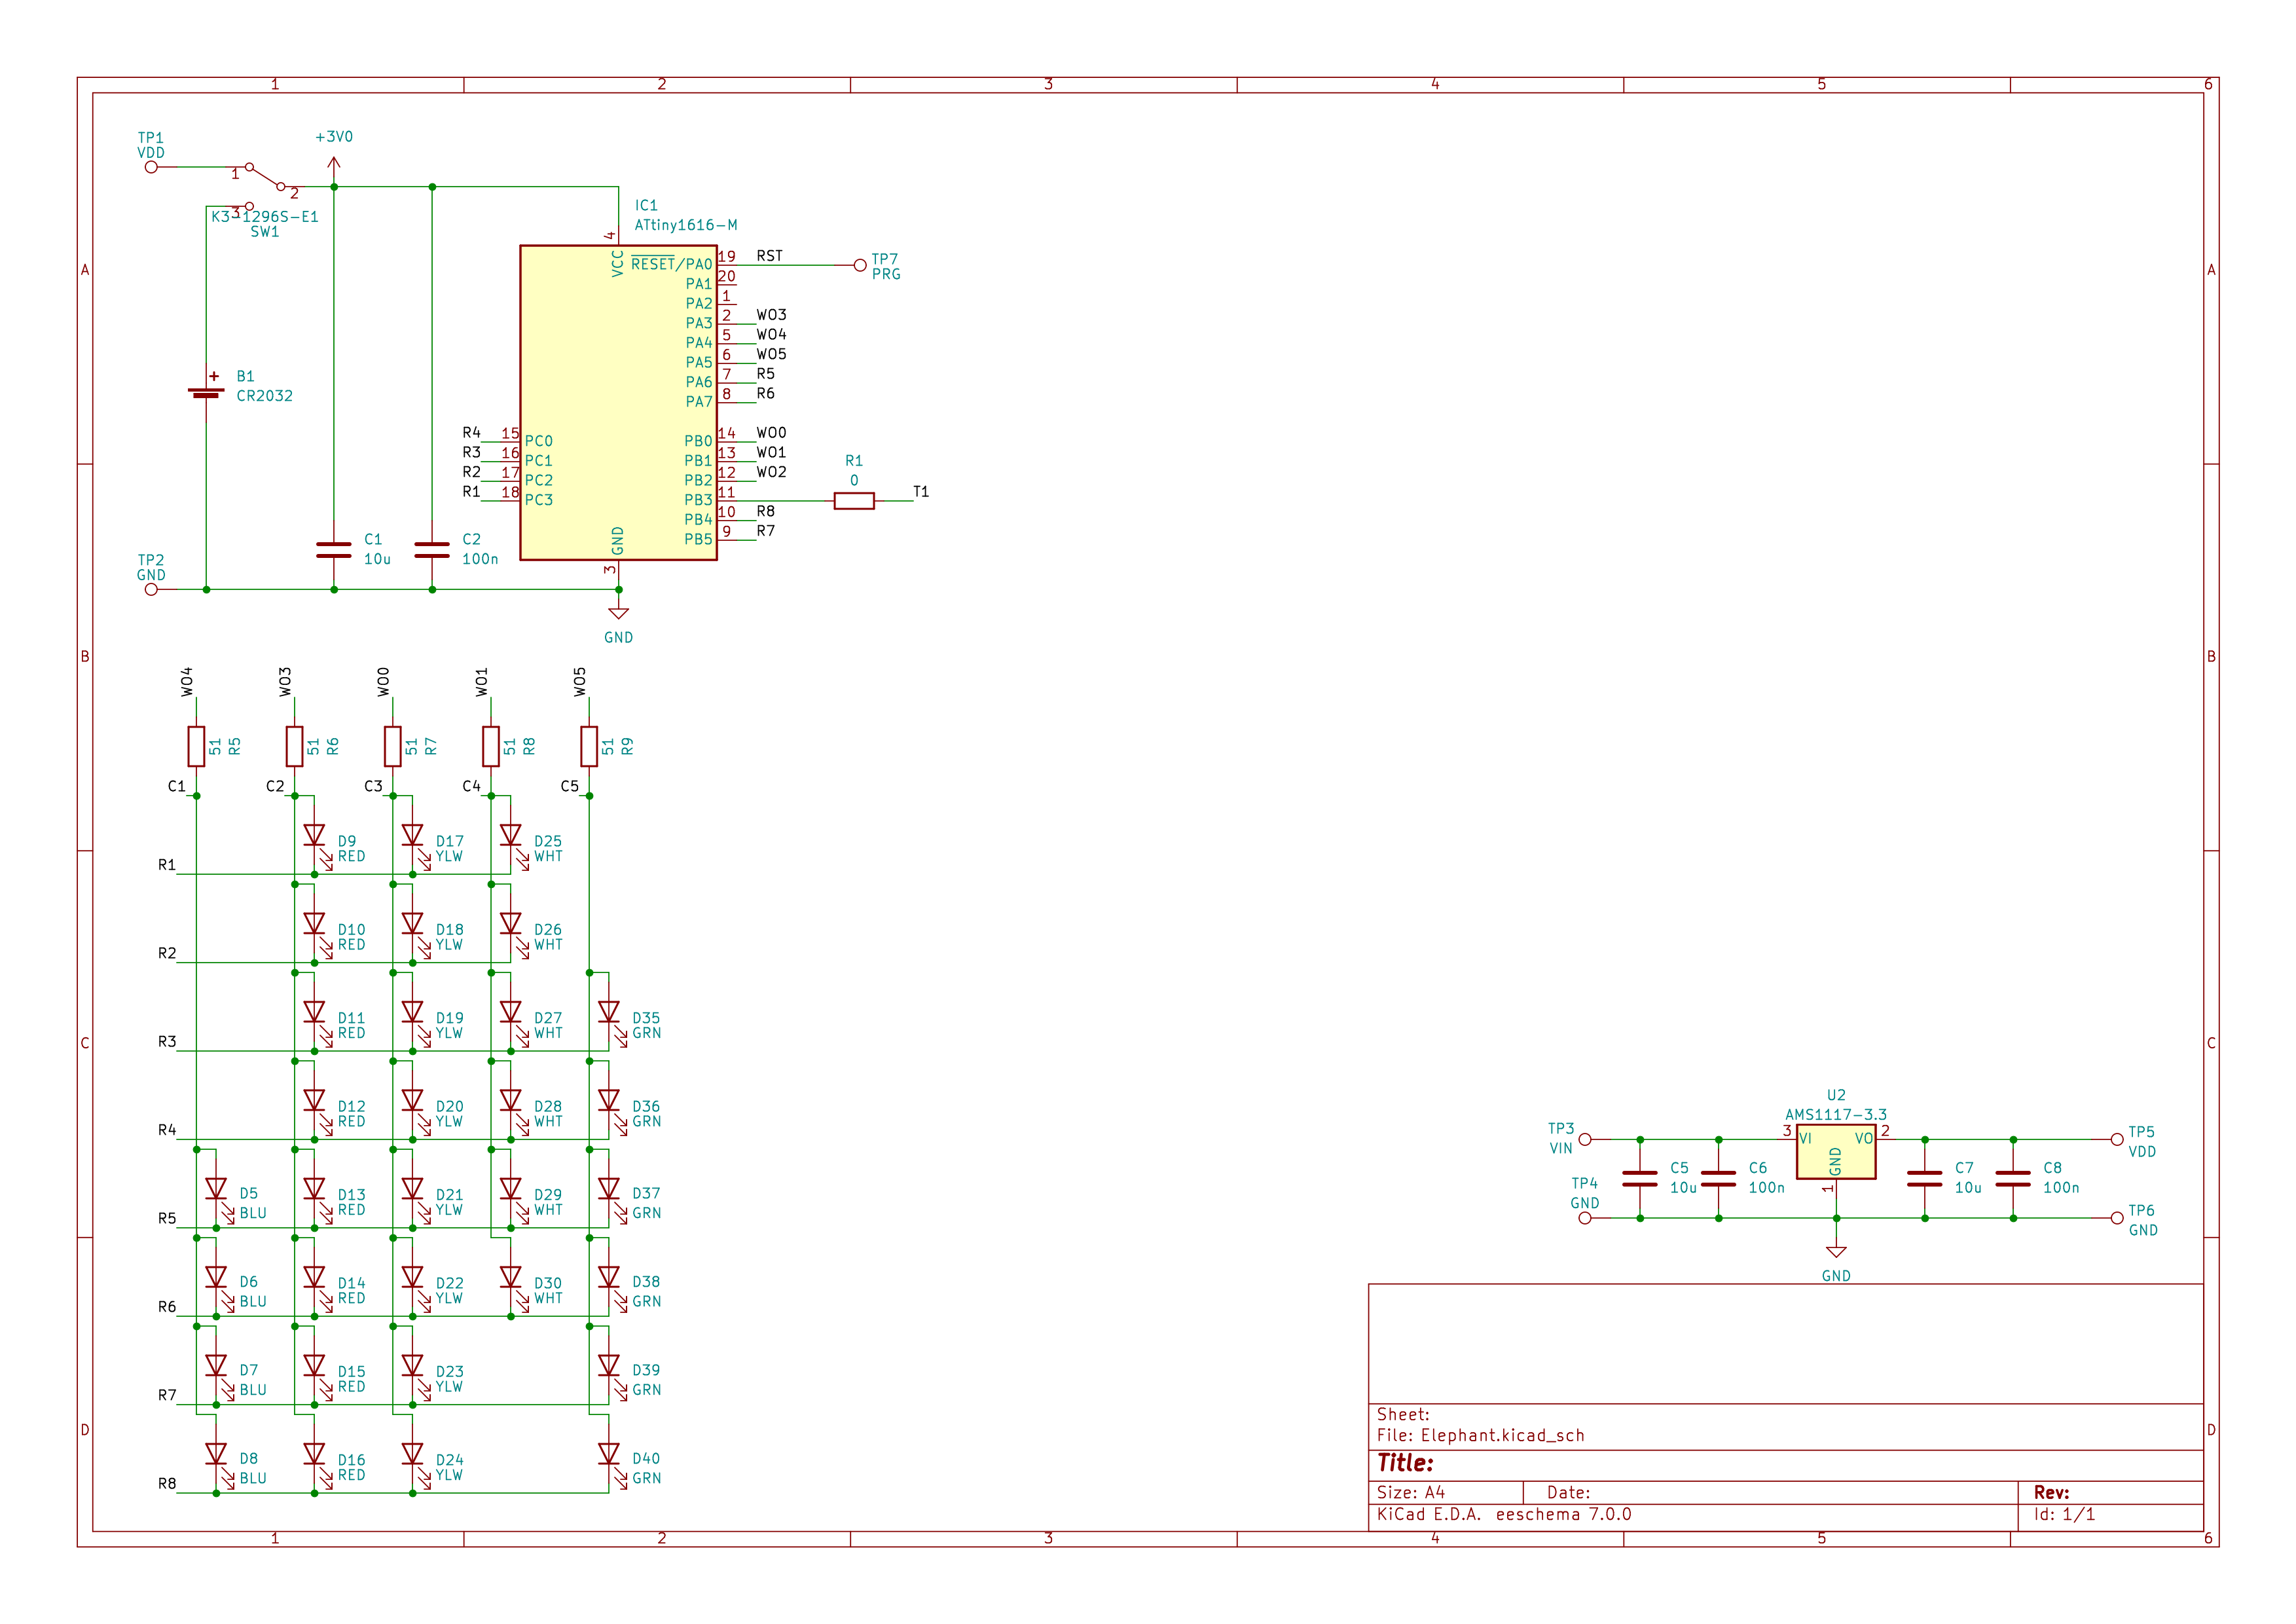Click the R5 51-ohm resistor on WO4
The width and height of the screenshot is (2296, 1624).
[x=196, y=746]
